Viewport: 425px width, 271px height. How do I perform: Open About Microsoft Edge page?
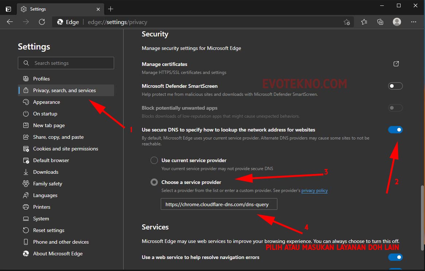[58, 254]
